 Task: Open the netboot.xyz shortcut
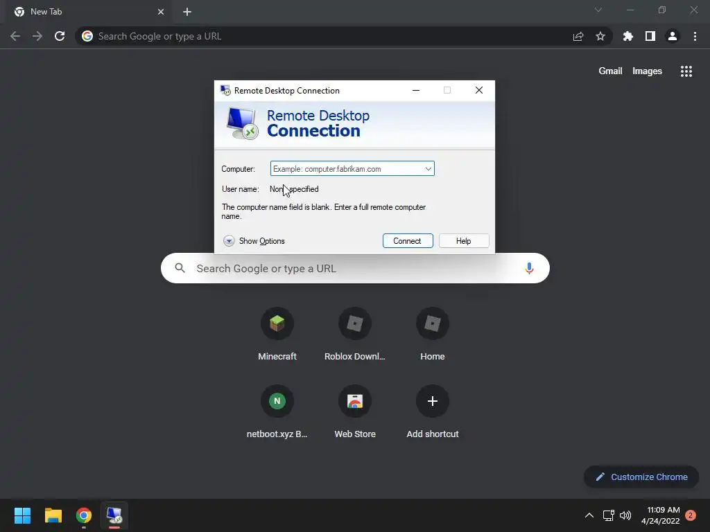(277, 412)
